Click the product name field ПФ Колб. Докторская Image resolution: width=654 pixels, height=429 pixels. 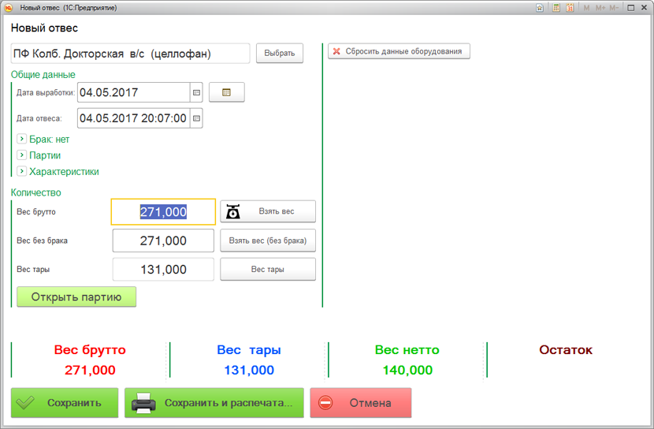(130, 54)
